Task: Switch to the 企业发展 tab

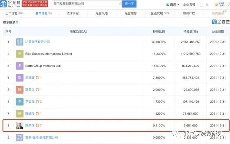Action: tap(160, 13)
